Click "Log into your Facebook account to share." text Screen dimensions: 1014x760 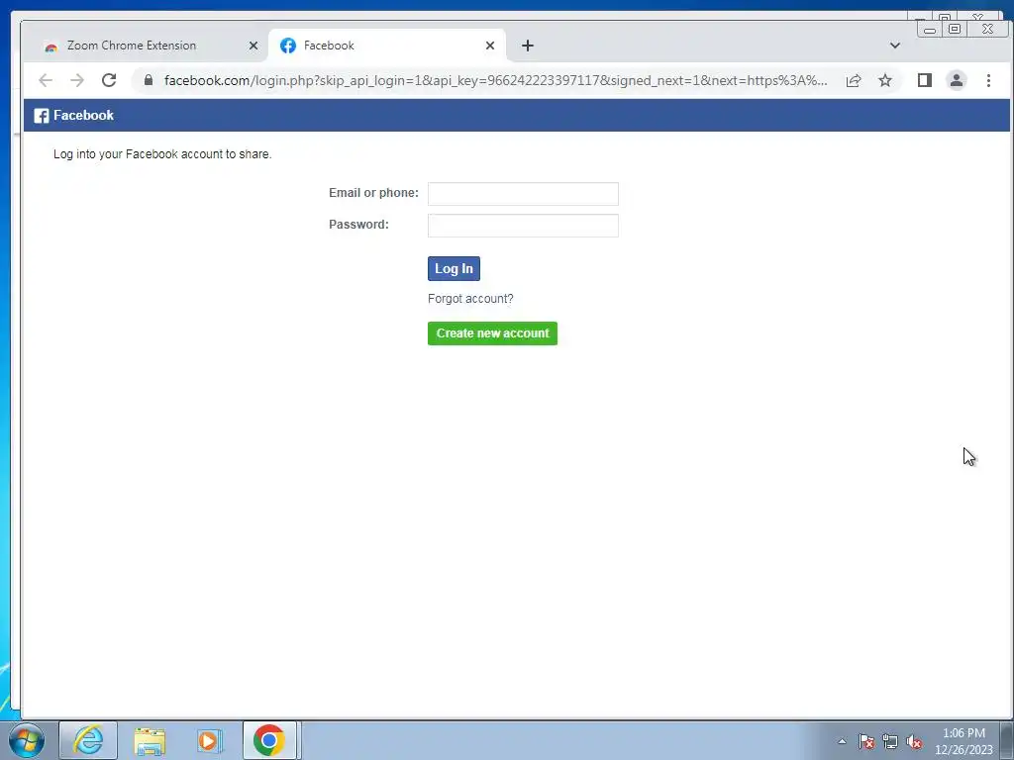(x=162, y=154)
